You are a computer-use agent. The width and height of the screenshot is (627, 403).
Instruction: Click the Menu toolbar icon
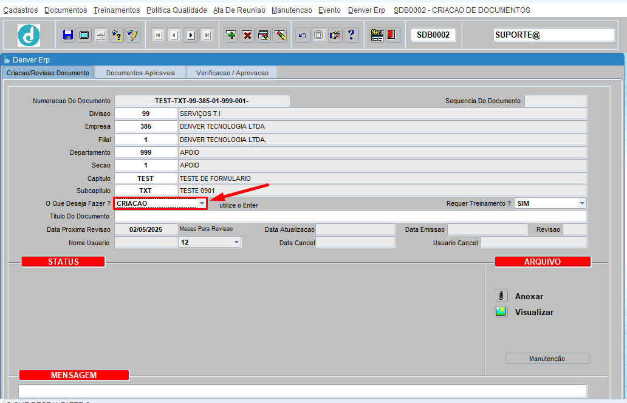[x=377, y=35]
